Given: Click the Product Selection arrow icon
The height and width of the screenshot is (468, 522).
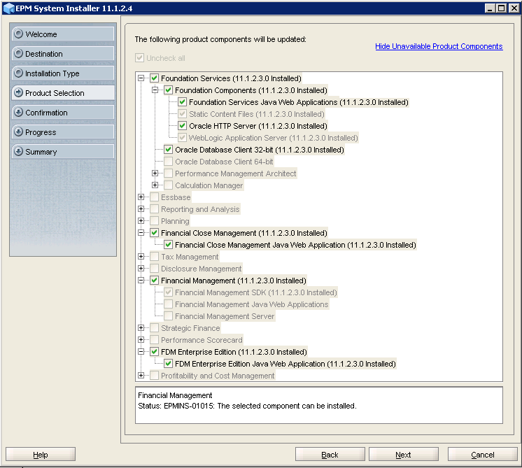Looking at the screenshot, I should (19, 93).
